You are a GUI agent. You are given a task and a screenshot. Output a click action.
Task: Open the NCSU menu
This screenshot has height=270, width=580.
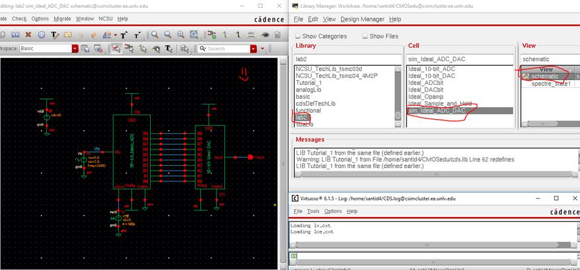(106, 19)
